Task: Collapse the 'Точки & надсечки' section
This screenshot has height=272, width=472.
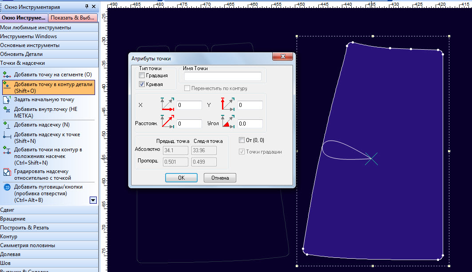Action: [x=49, y=63]
